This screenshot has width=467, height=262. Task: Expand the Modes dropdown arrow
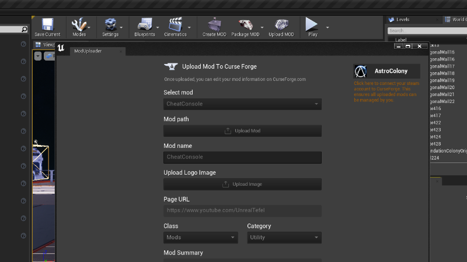click(x=89, y=27)
